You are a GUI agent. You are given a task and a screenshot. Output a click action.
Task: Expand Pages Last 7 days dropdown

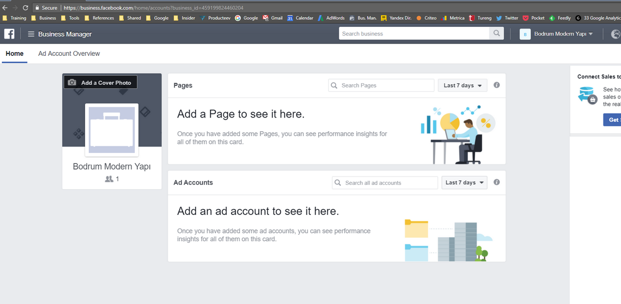click(462, 85)
